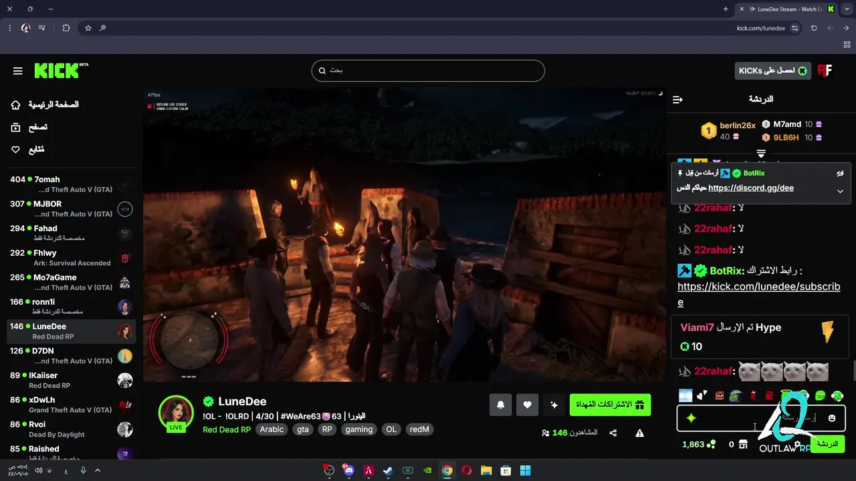Expand the leaderboard dropdown arrow
Image resolution: width=856 pixels, height=481 pixels.
[x=761, y=154]
